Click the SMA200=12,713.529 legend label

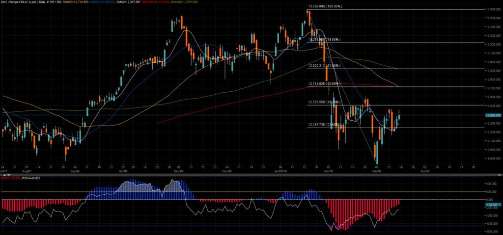pyautogui.click(x=155, y=2)
